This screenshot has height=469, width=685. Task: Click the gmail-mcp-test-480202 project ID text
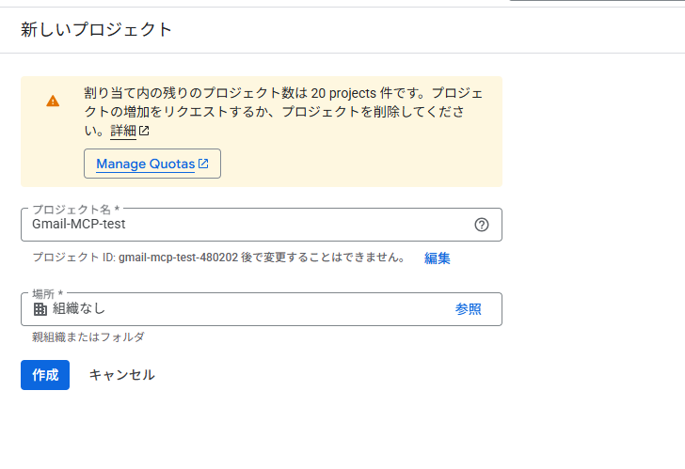pyautogui.click(x=178, y=258)
